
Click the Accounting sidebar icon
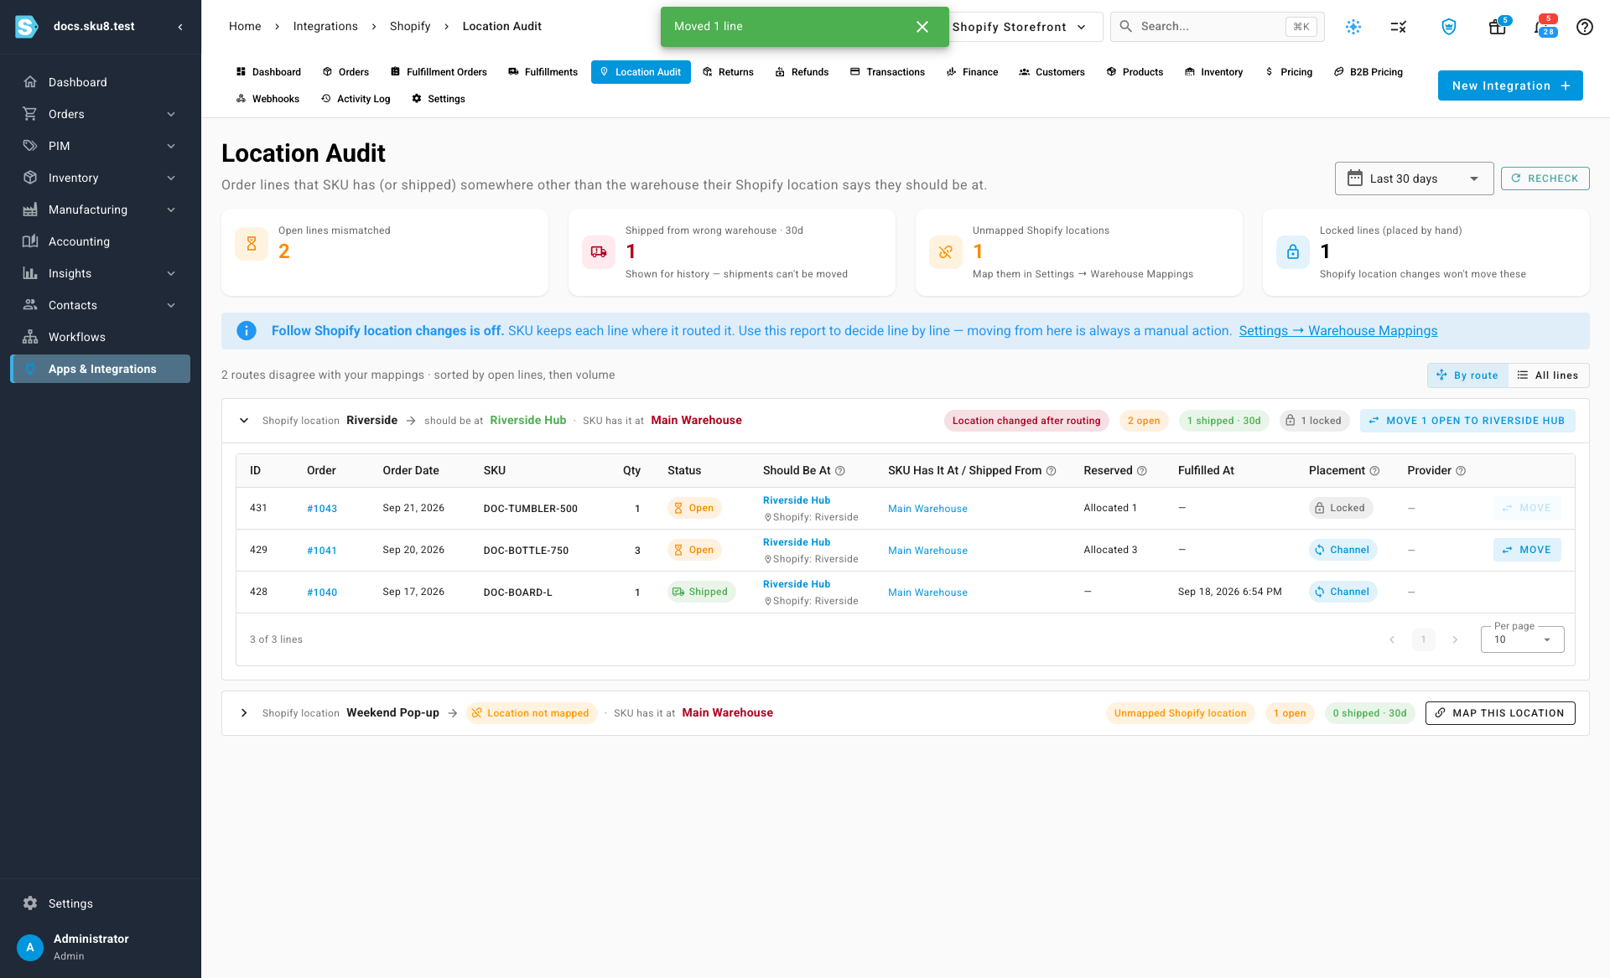click(30, 241)
